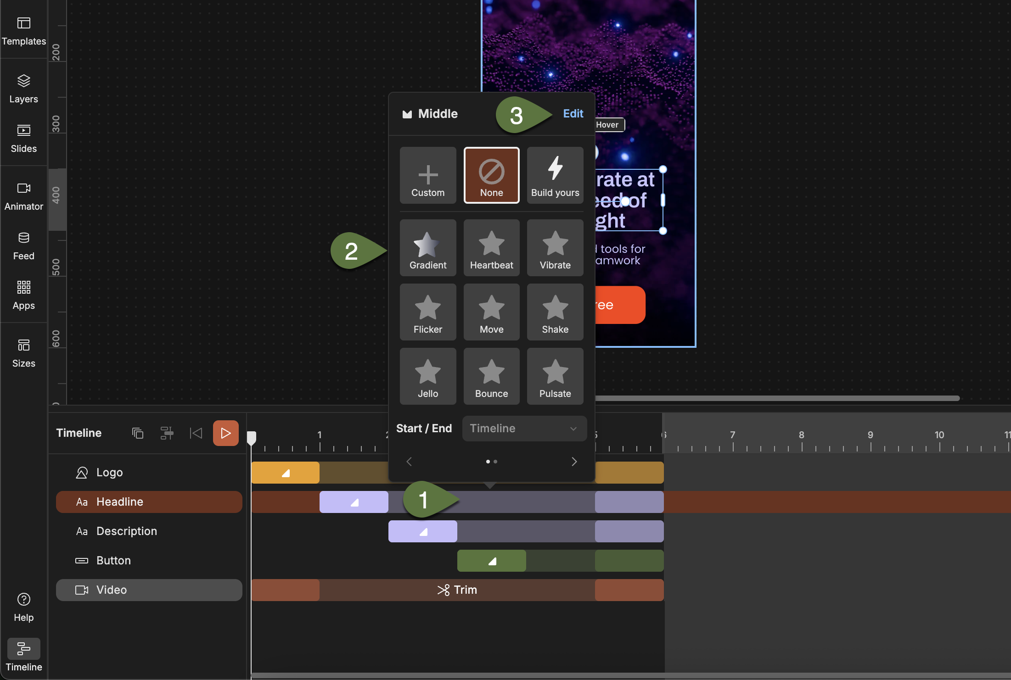Click the Button track outro segment
The height and width of the screenshot is (680, 1011).
coord(629,561)
